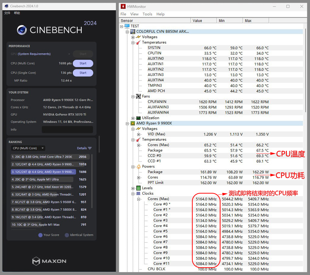Open the View menu in HWMonitor
The width and height of the screenshot is (310, 275).
(x=134, y=14)
